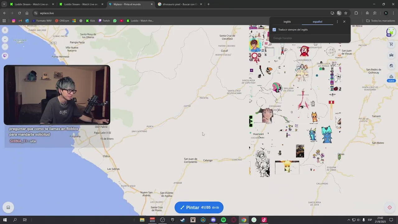Open the Gmail bookmark
This screenshot has width=398, height=224.
point(20,21)
